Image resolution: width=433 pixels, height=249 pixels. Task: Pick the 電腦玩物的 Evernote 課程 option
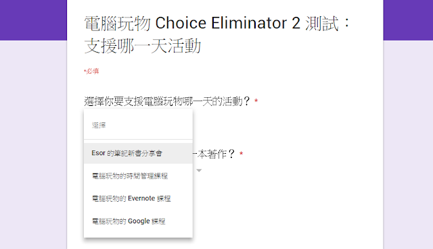[138, 198]
